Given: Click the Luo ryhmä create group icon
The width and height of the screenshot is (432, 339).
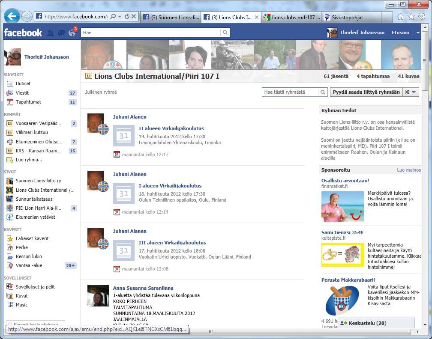Looking at the screenshot, I should click(10, 160).
